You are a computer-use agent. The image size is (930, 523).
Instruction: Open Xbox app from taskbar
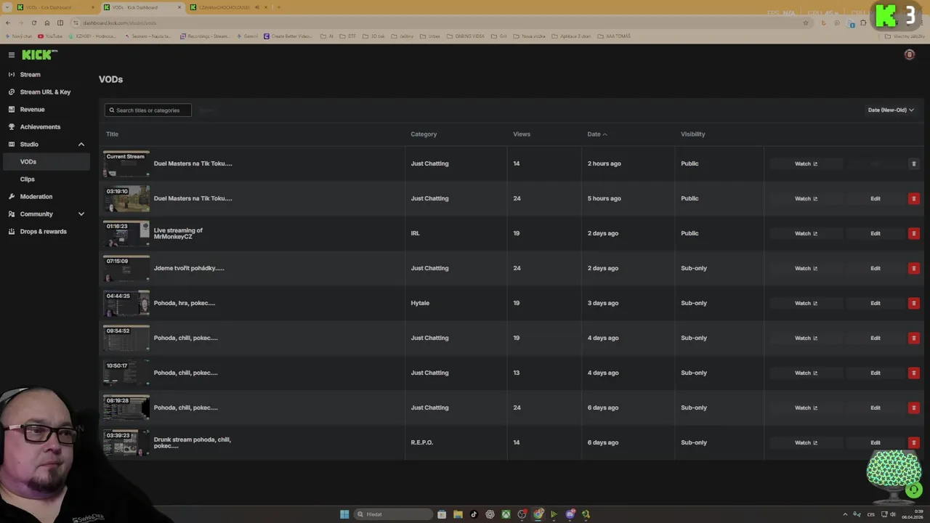(x=506, y=514)
